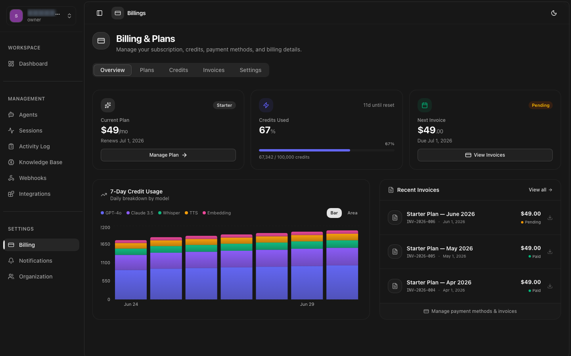Switch to the Invoices tab

pos(214,70)
